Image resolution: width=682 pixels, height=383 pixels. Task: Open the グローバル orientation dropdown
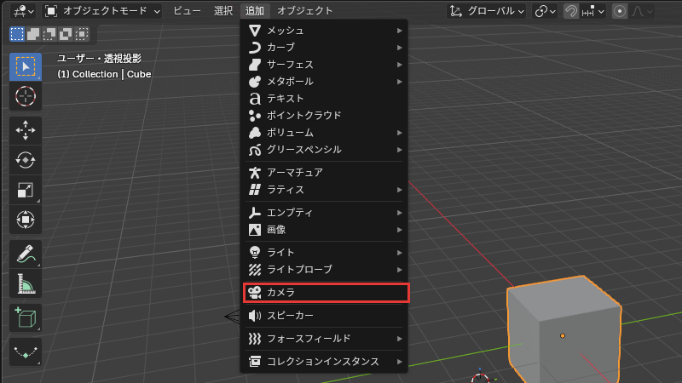point(486,11)
